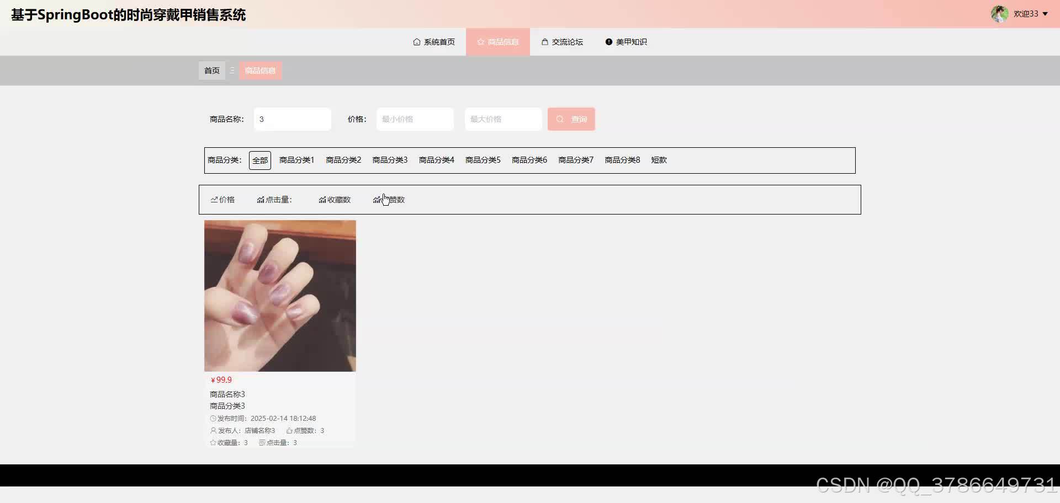Click the bag icon beside 交流论坛
The image size is (1060, 503).
coord(545,42)
